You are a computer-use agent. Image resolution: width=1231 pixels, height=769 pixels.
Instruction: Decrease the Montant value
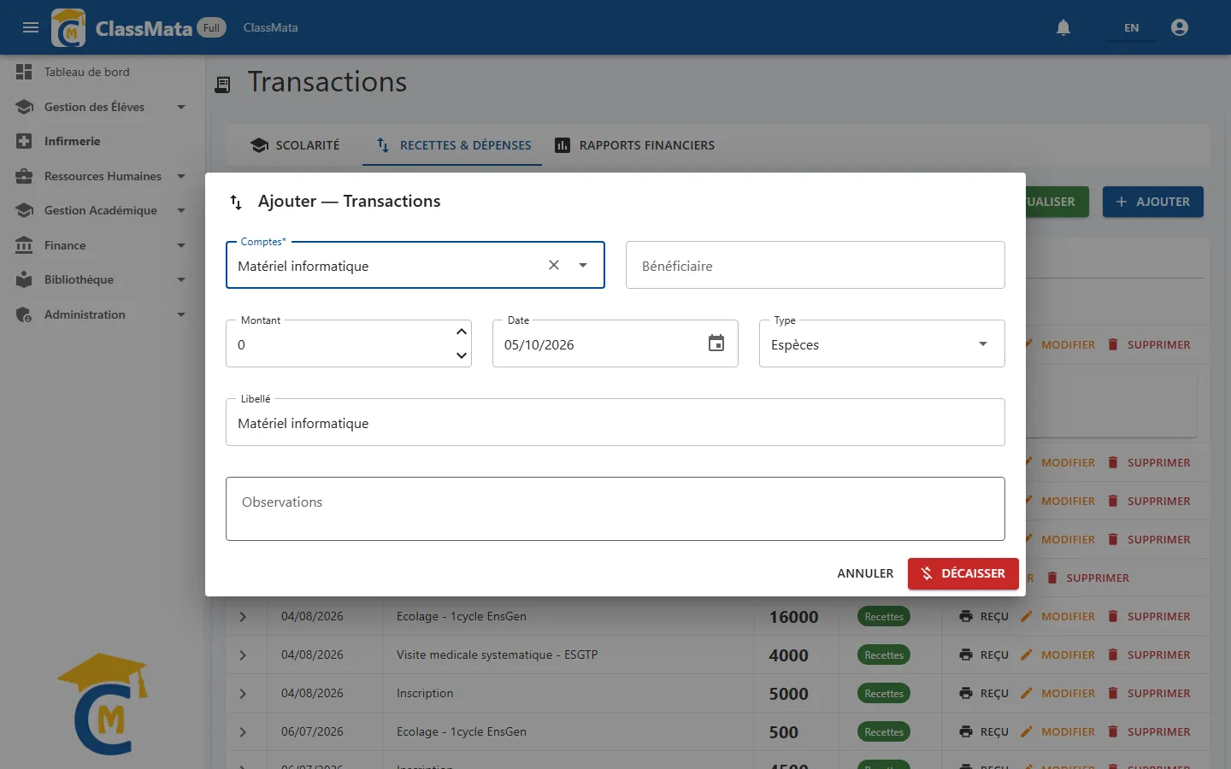coord(462,355)
